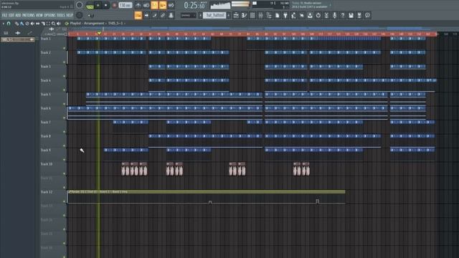Click the arrow left of pattern selector
This screenshot has height=258, width=459.
click(x=200, y=15)
